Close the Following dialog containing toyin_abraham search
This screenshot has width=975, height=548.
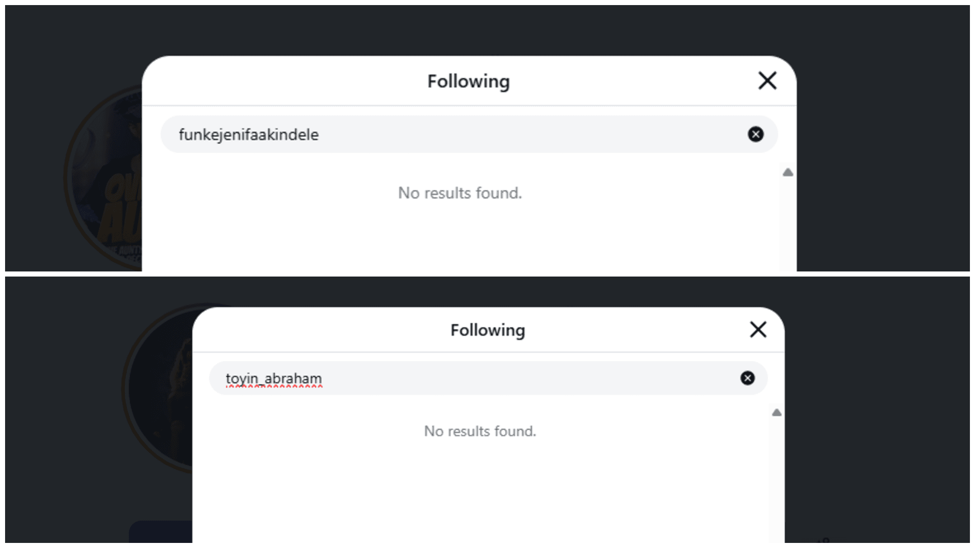[758, 330]
